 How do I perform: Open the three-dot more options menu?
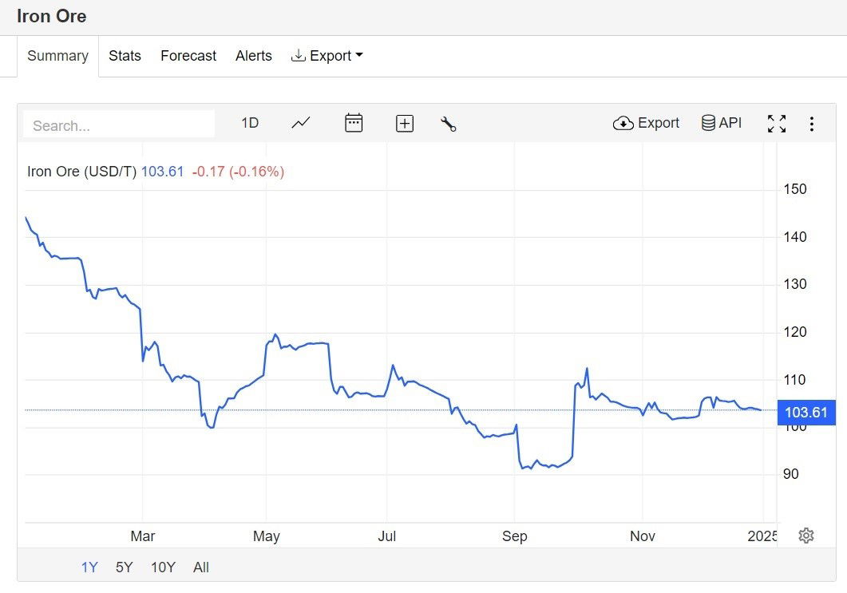click(811, 124)
